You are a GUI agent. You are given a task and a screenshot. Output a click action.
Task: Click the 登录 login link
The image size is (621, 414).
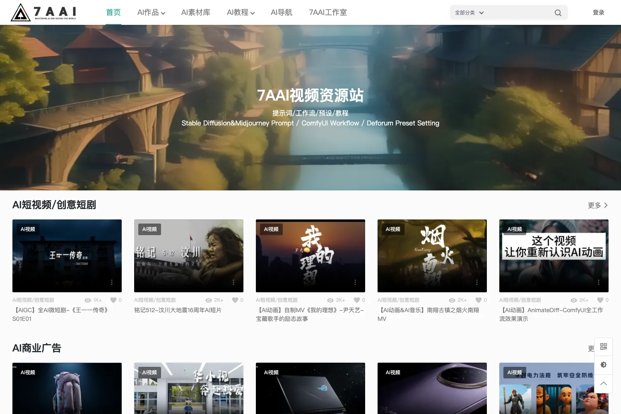point(599,13)
